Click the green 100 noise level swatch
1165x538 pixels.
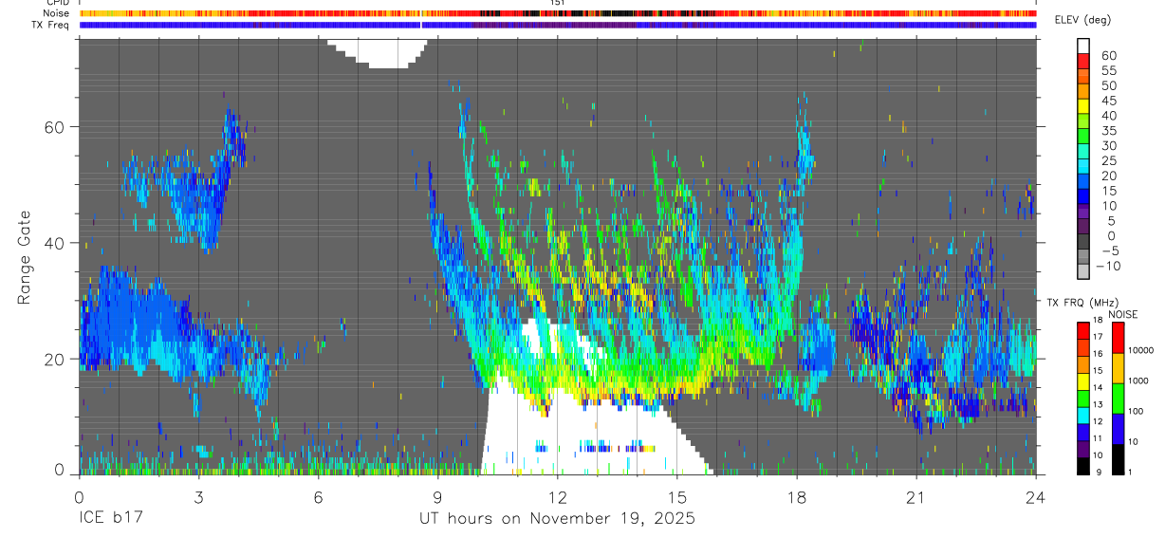[1118, 399]
